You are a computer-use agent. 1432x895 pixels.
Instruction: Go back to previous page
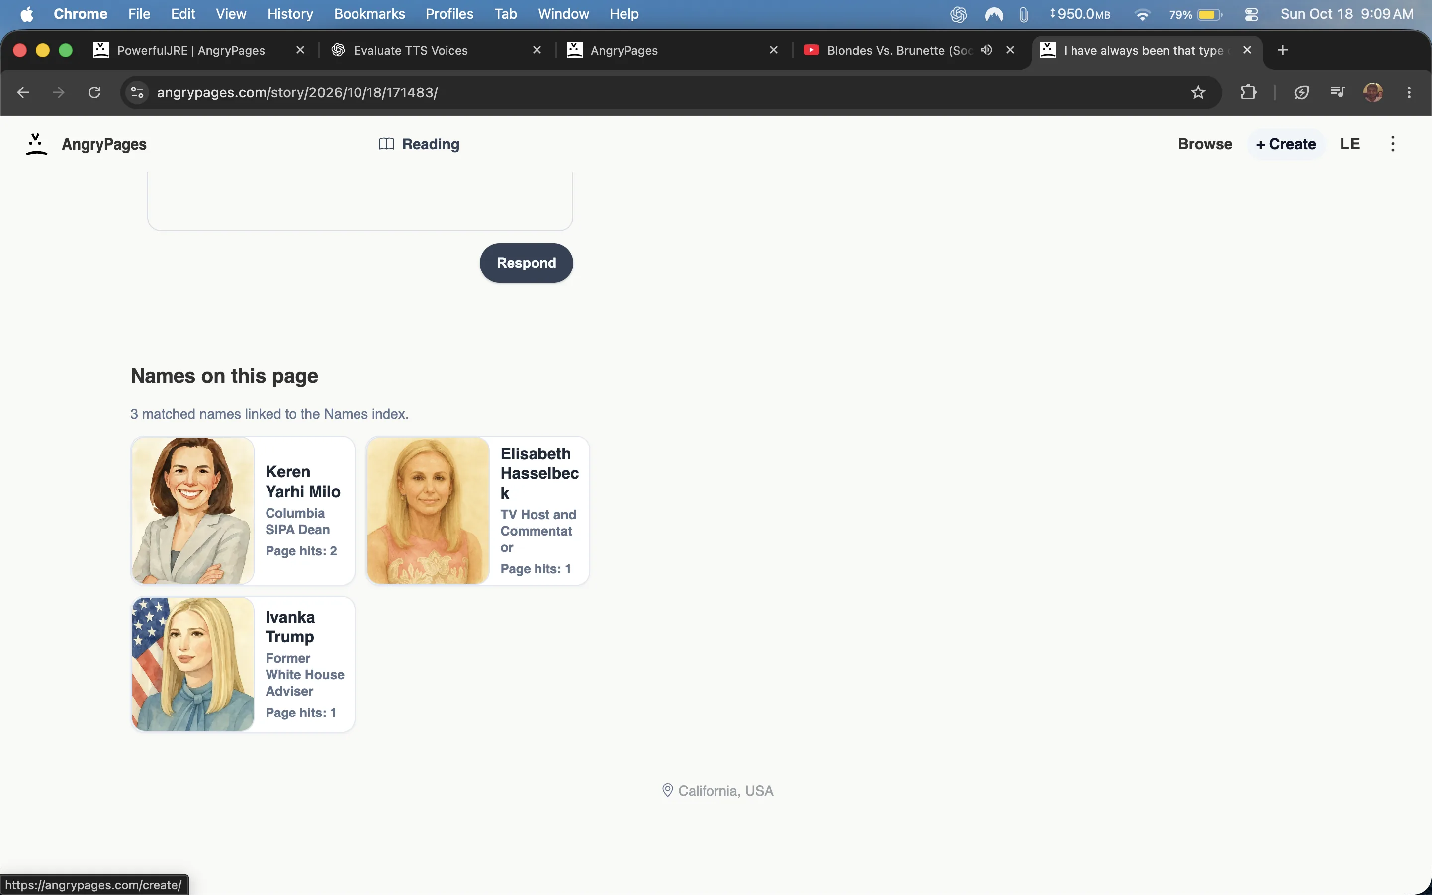[23, 92]
